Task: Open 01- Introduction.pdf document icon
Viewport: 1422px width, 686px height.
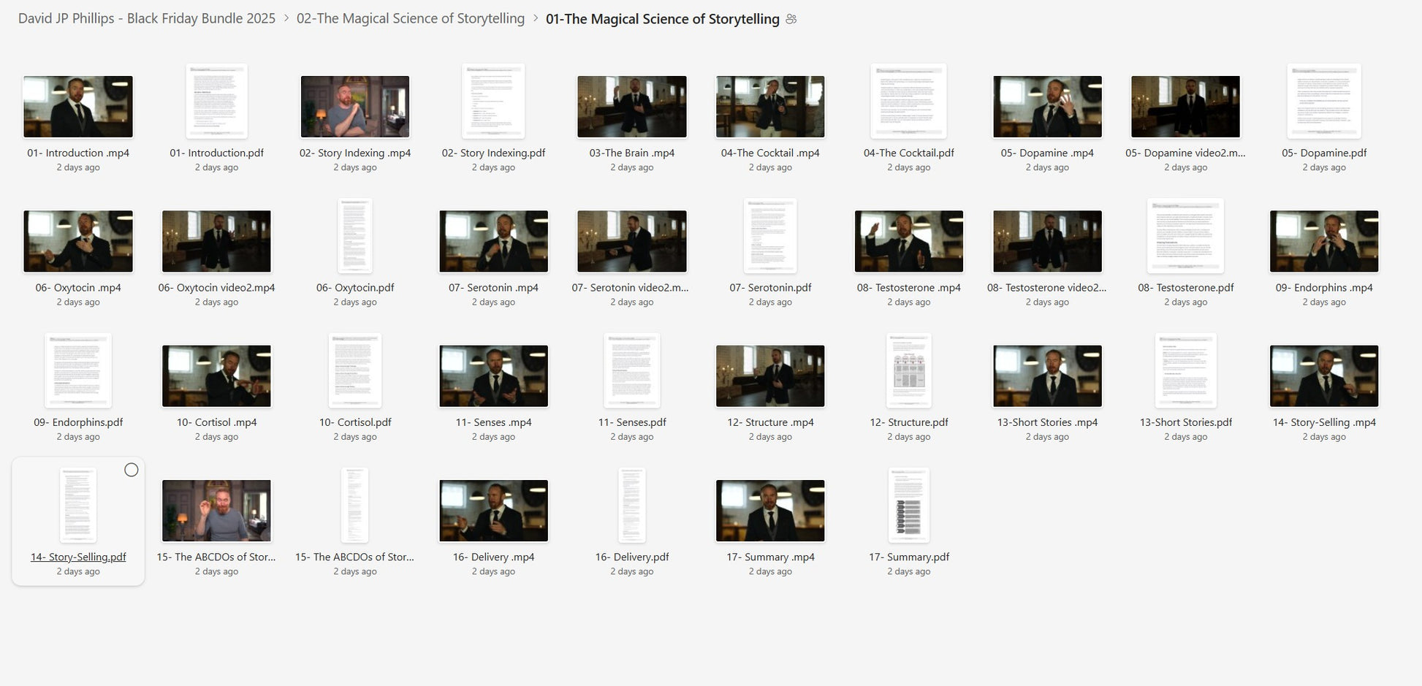Action: pos(216,102)
